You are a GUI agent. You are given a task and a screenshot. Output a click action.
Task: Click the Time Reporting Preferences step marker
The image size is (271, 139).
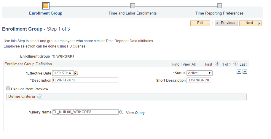pos(219,6)
